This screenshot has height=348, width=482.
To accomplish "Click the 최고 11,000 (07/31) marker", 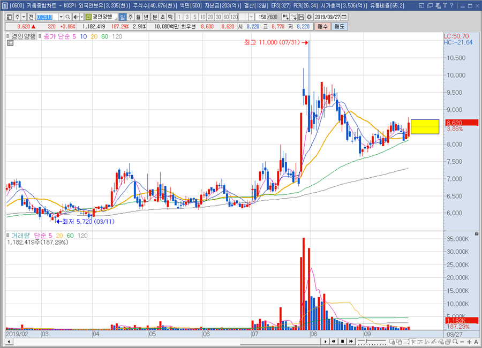I will pyautogui.click(x=276, y=42).
